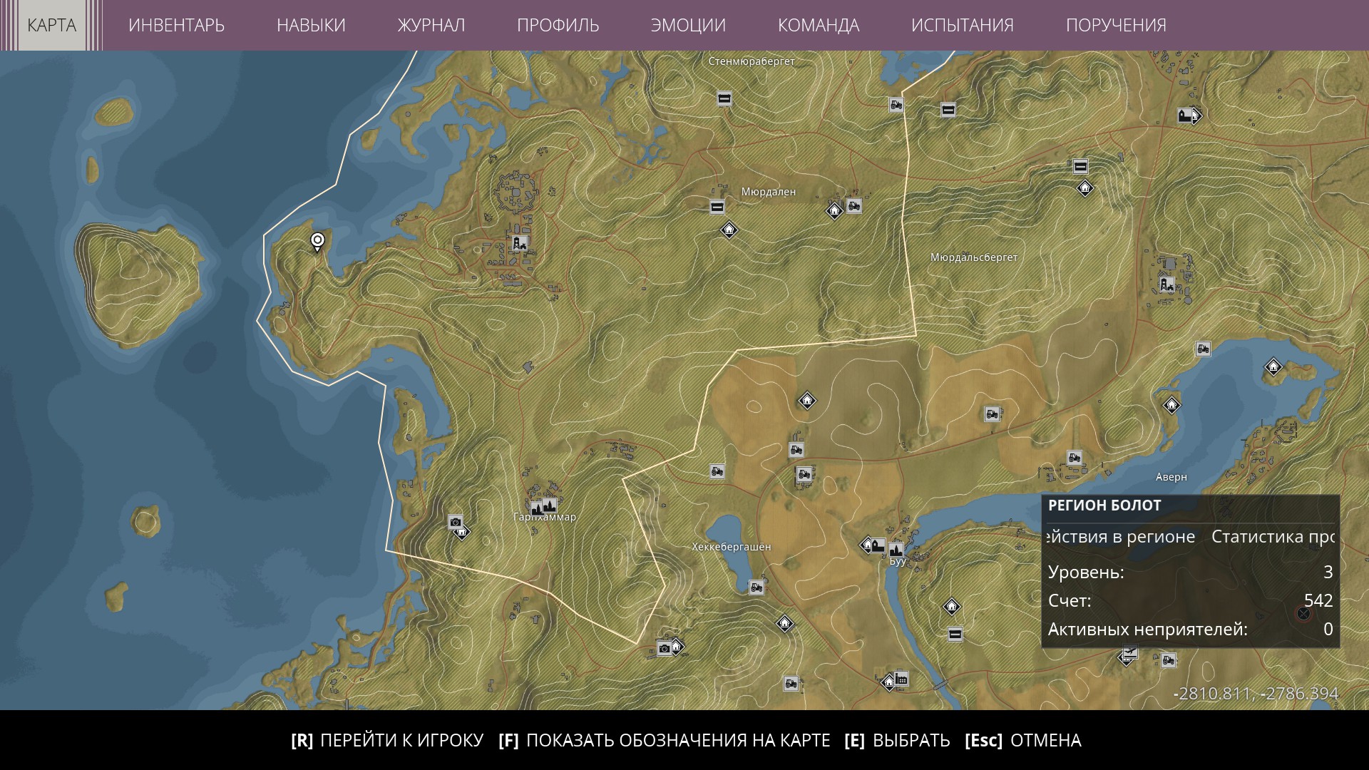
Task: Click the Счет: 542 row
Action: (x=1191, y=600)
